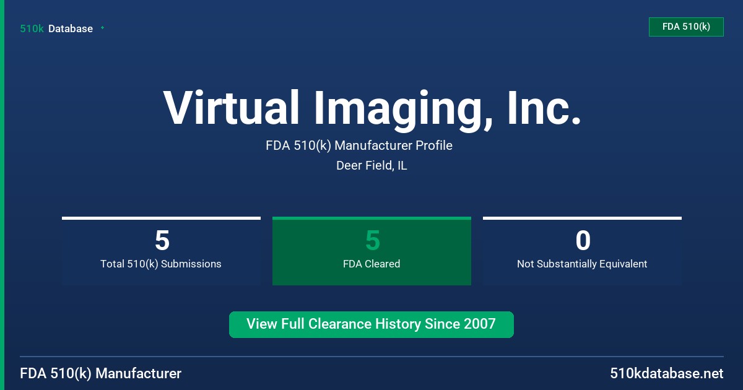This screenshot has height=390, width=743.
Task: Visit the 510kdatabase.net footer link
Action: pos(666,373)
